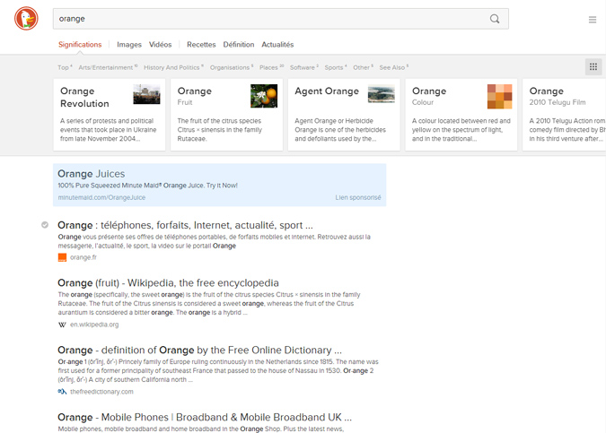Open the hamburger menu icon
Screen dimensions: 606x433
point(592,20)
